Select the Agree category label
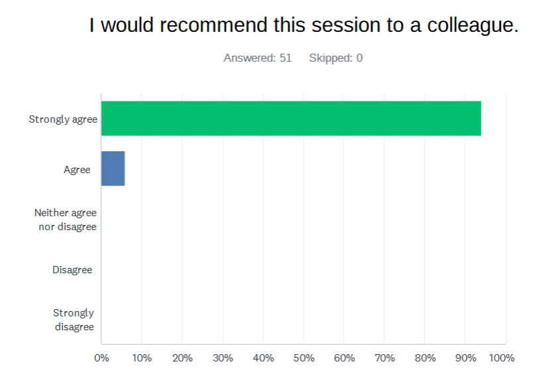 tap(77, 170)
